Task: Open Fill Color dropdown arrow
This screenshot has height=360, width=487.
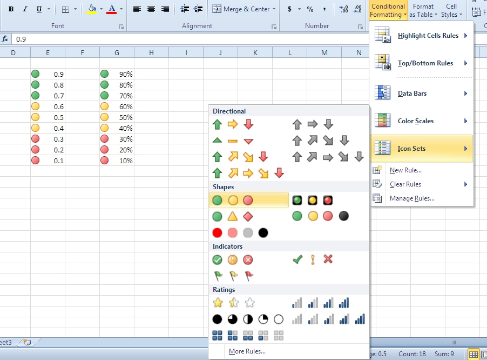Action: coord(102,9)
